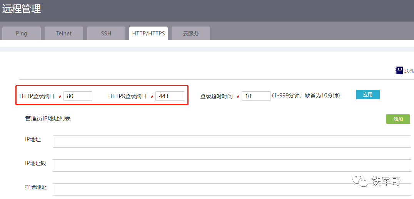Select the SSH tab
The height and width of the screenshot is (199, 414).
(106, 33)
